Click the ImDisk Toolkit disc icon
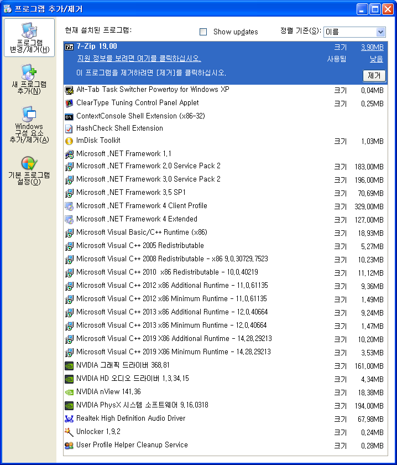This screenshot has width=397, height=465. 69,141
